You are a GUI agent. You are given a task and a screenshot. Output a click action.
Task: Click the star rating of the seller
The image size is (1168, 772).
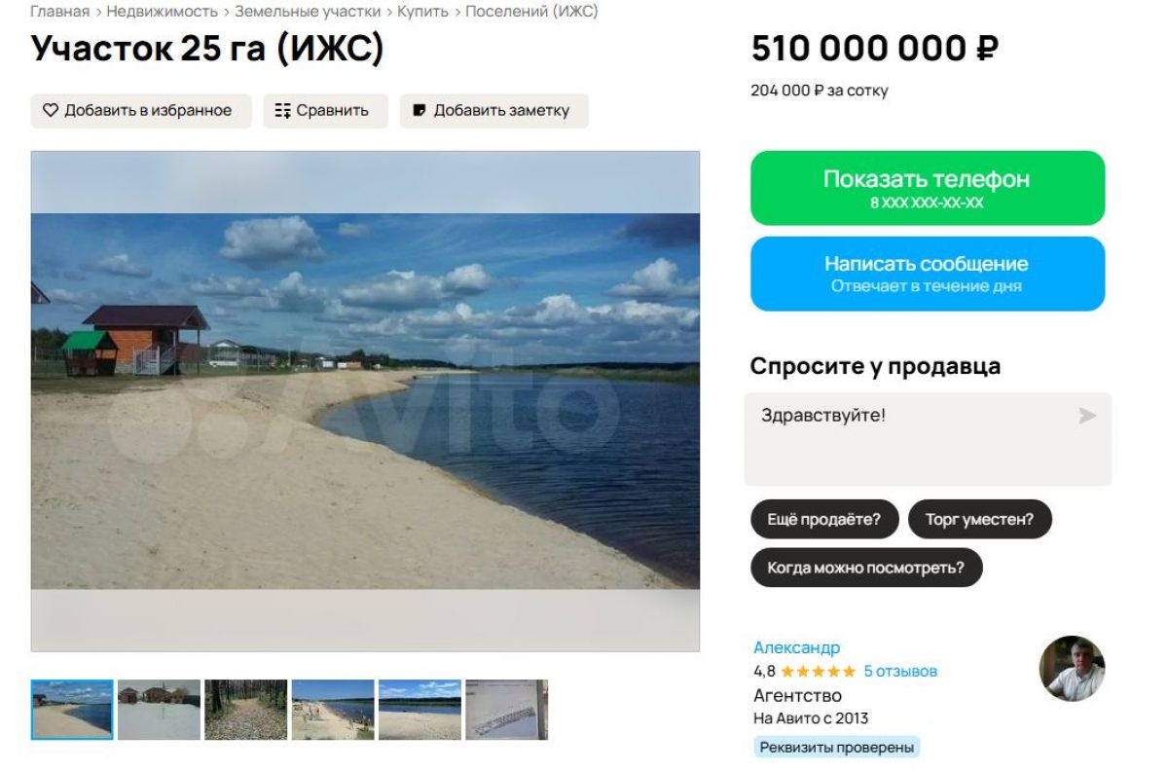click(x=818, y=672)
